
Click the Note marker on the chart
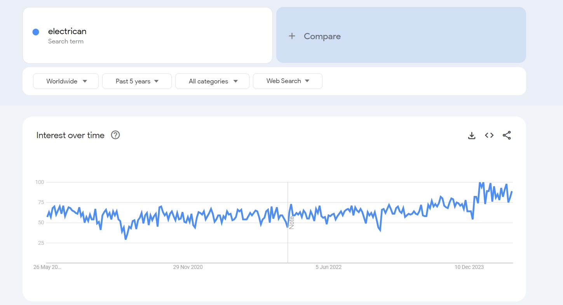(291, 222)
